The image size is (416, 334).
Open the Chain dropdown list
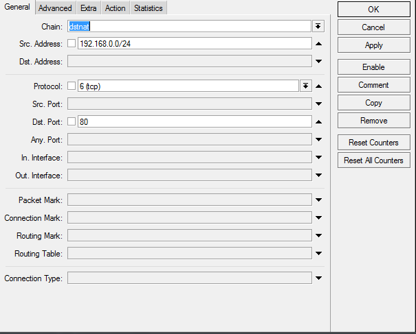coord(318,26)
